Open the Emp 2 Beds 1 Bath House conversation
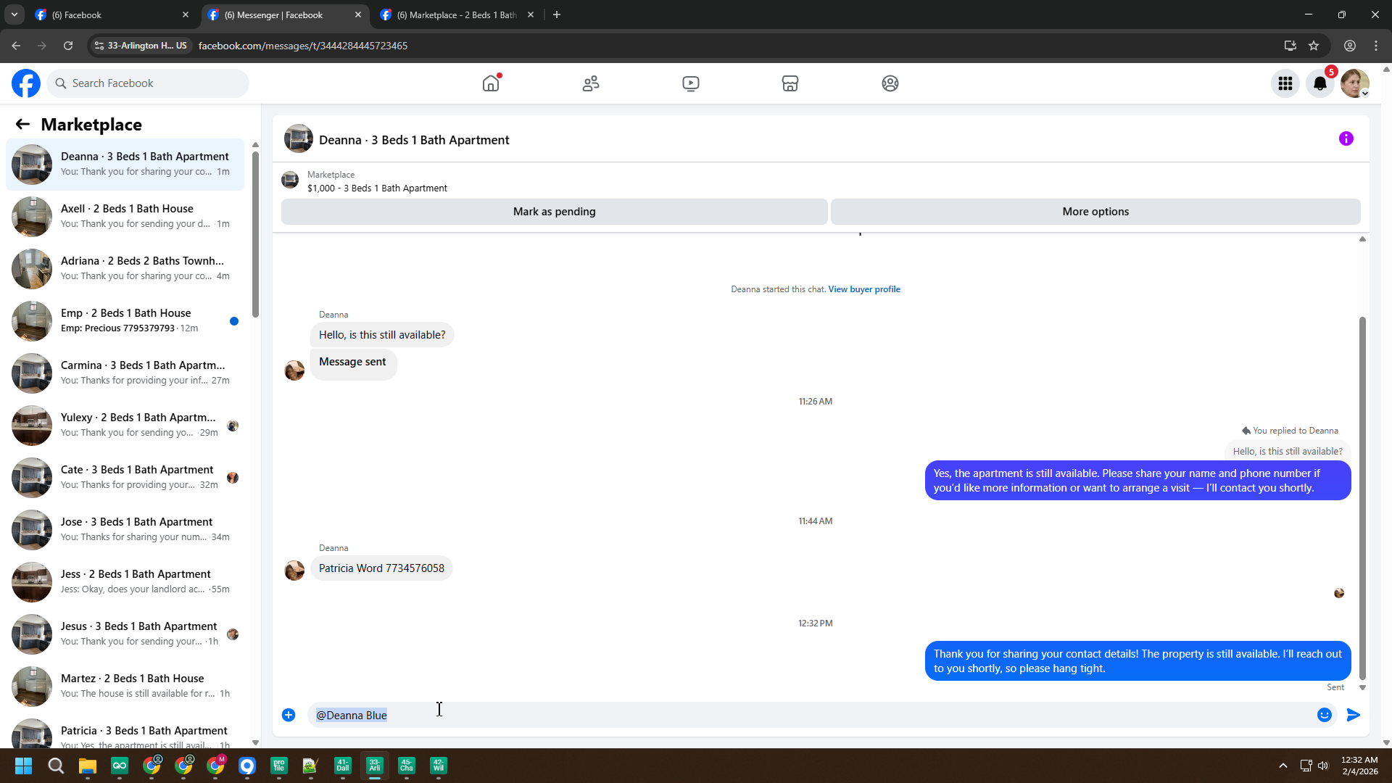Viewport: 1392px width, 783px height. [126, 320]
